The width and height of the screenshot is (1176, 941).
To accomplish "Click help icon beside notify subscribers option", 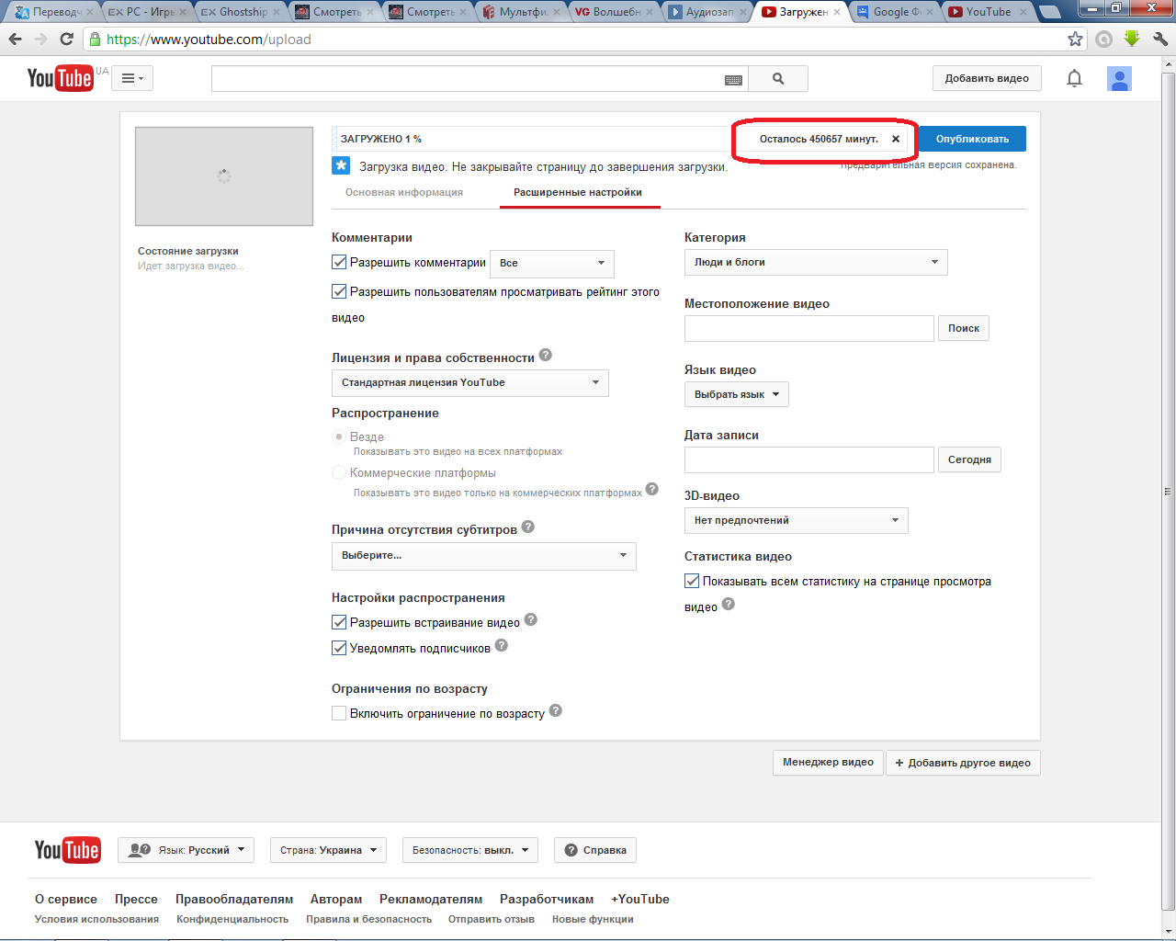I will 502,646.
